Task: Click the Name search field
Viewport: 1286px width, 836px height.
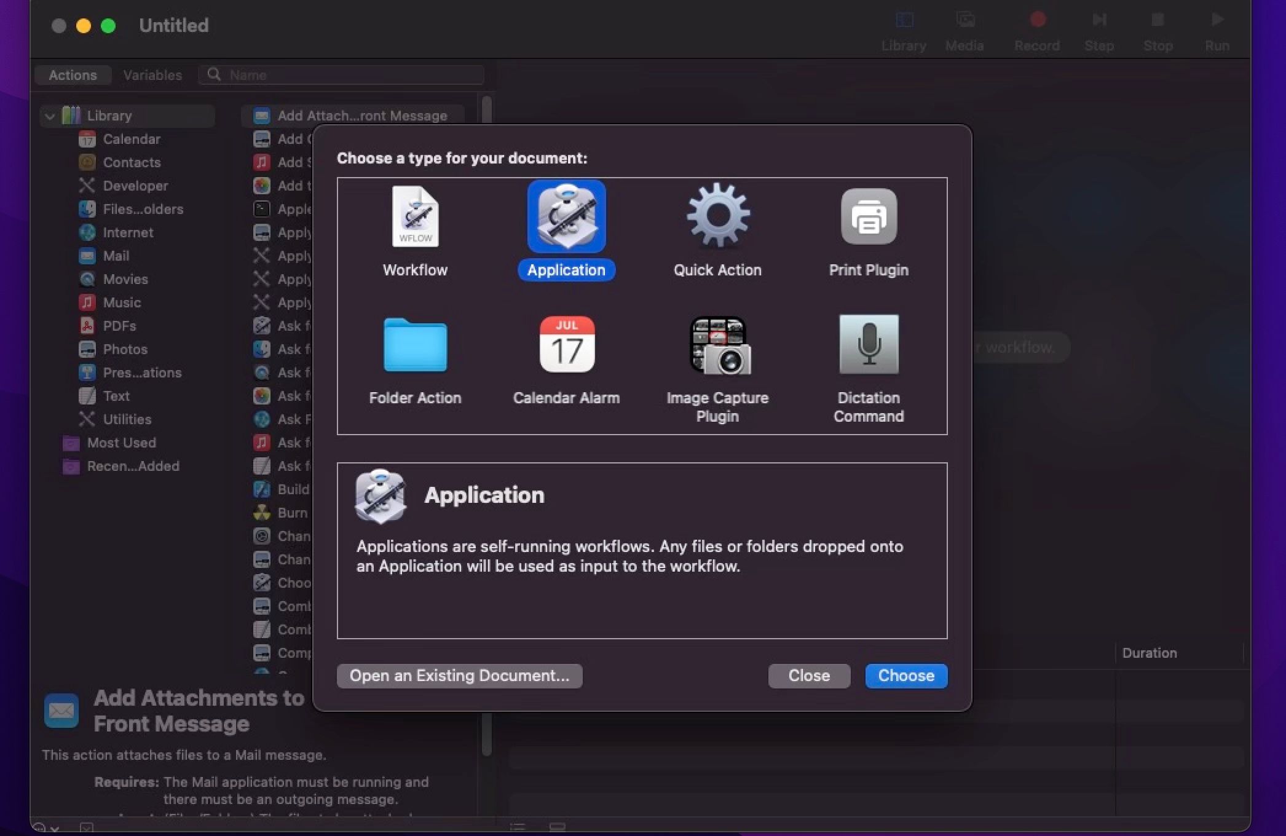Action: point(341,74)
